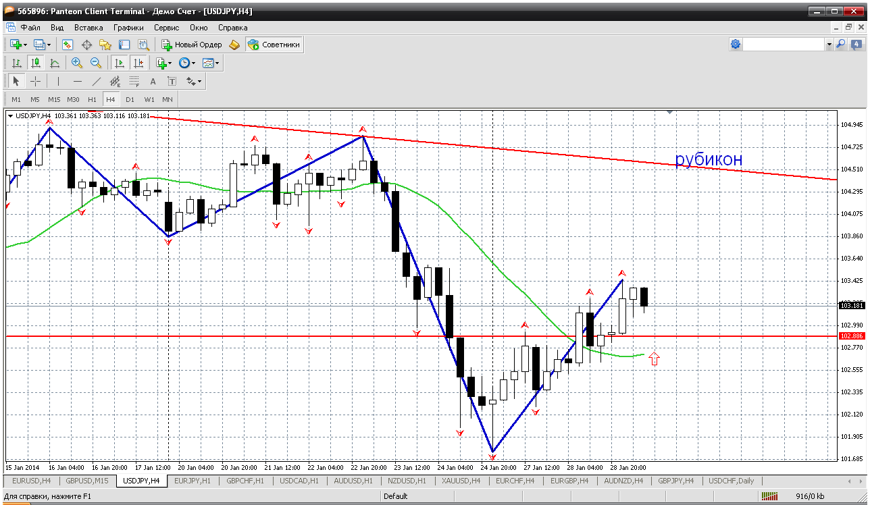Draw a horizontal line
870x505 pixels.
(x=78, y=81)
